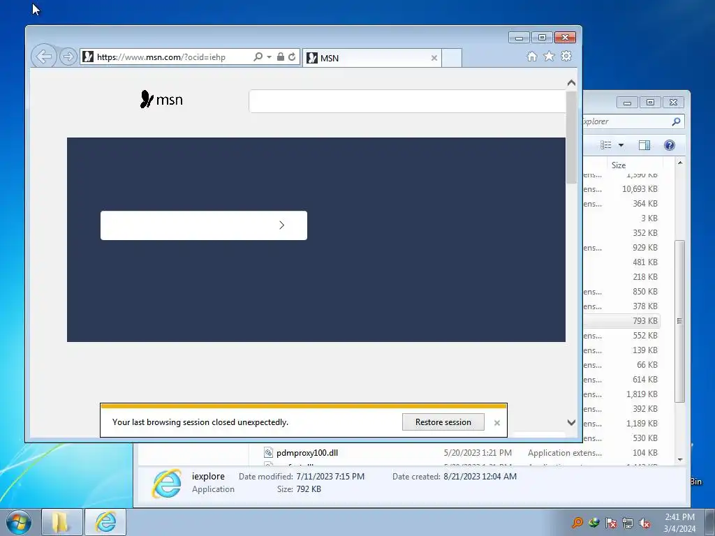Click the msn logo
Screen dimensions: 715x536
click(161, 99)
